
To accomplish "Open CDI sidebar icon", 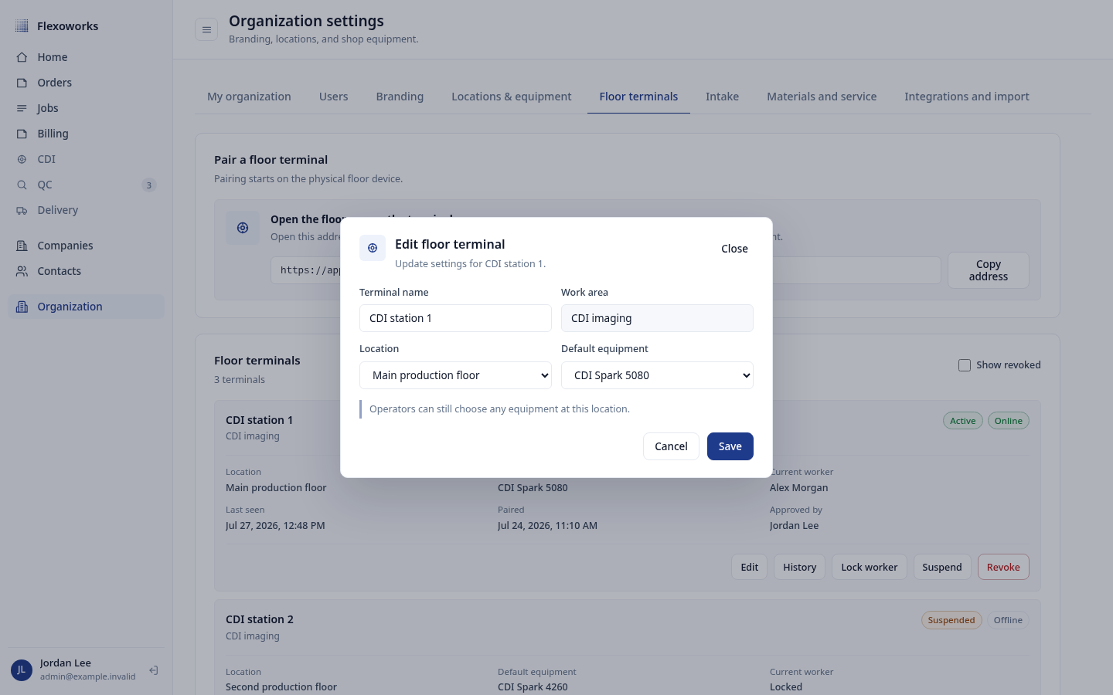I will 22,159.
